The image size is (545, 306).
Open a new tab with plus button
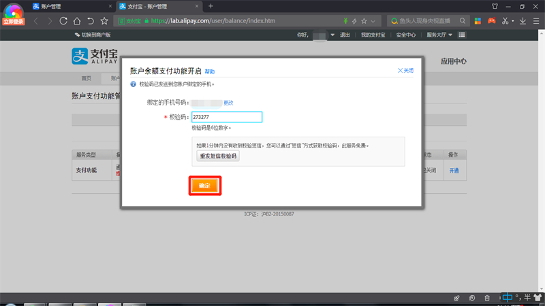point(211,6)
